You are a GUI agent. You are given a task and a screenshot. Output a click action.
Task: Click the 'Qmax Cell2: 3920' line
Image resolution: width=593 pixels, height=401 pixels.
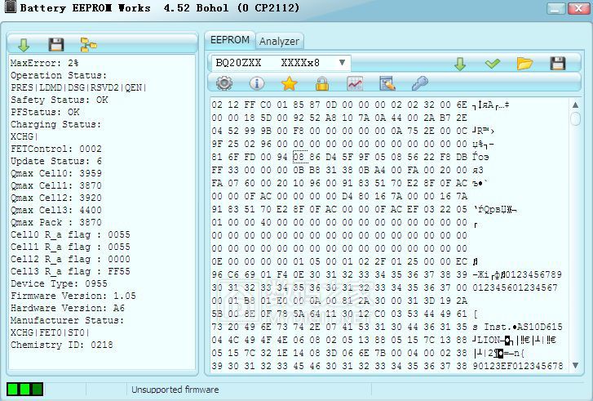[x=56, y=198]
